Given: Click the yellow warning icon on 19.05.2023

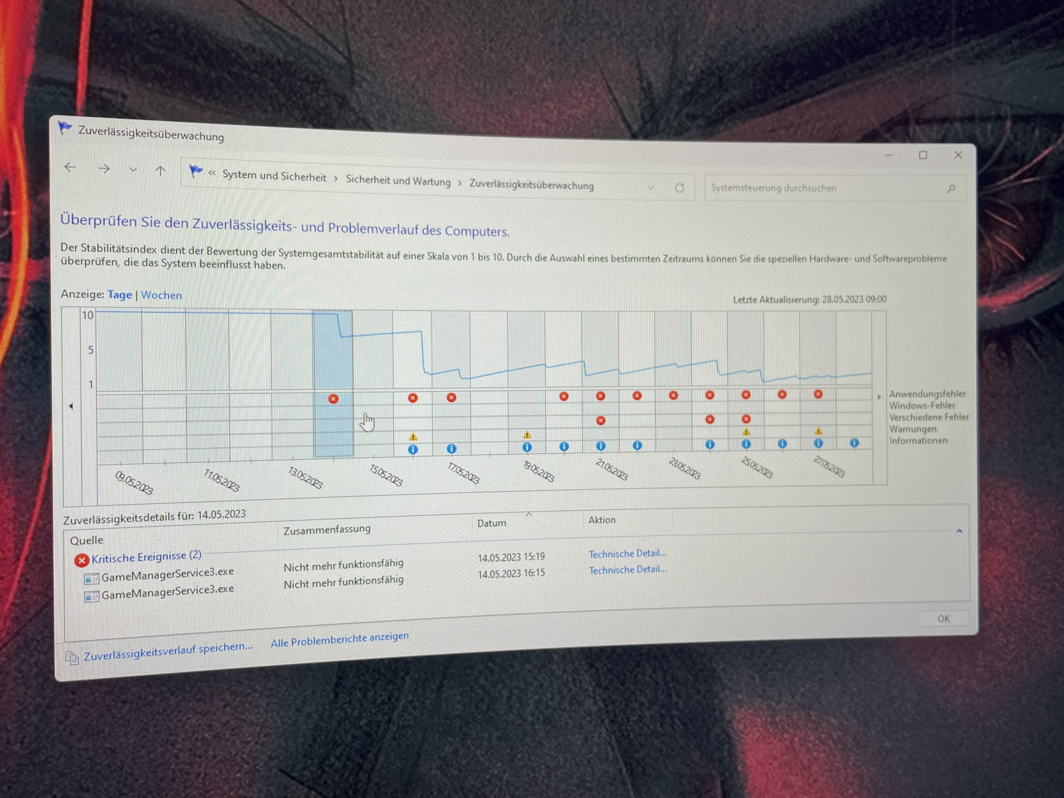Looking at the screenshot, I should (x=527, y=435).
